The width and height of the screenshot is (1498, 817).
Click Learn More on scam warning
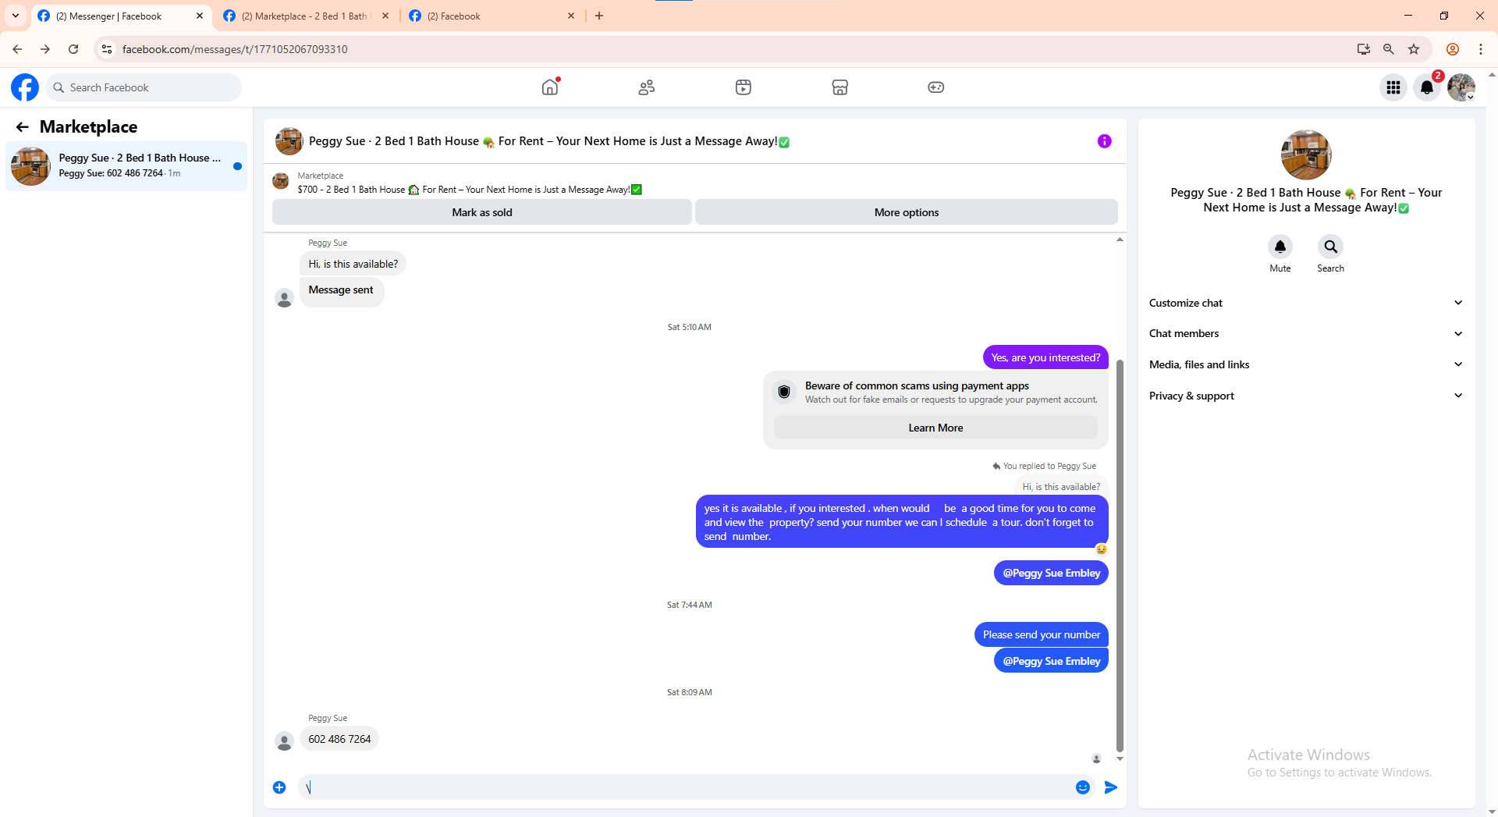tap(935, 428)
